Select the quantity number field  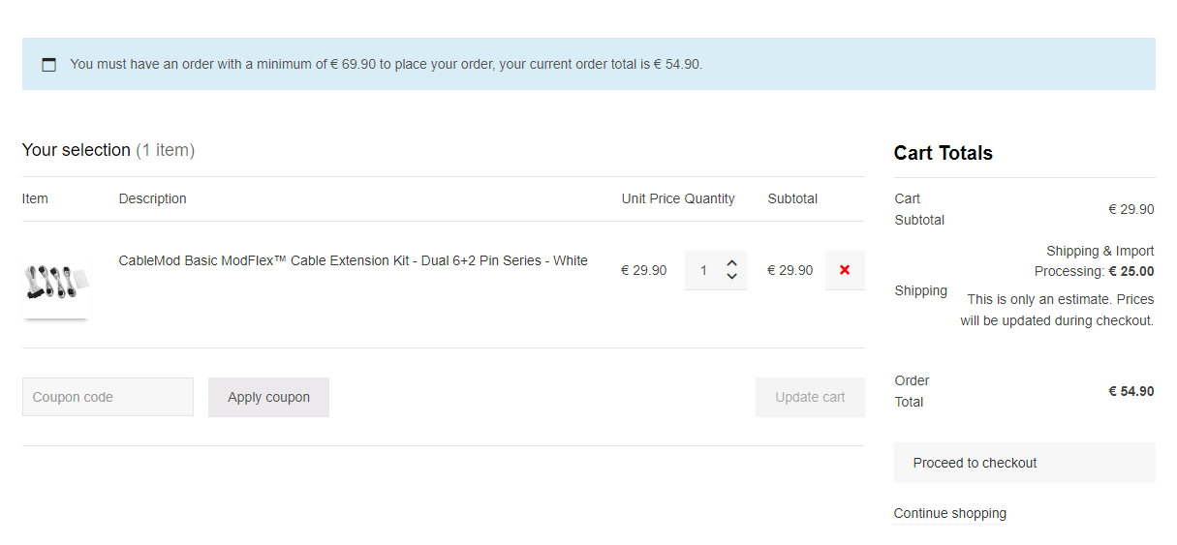point(704,270)
